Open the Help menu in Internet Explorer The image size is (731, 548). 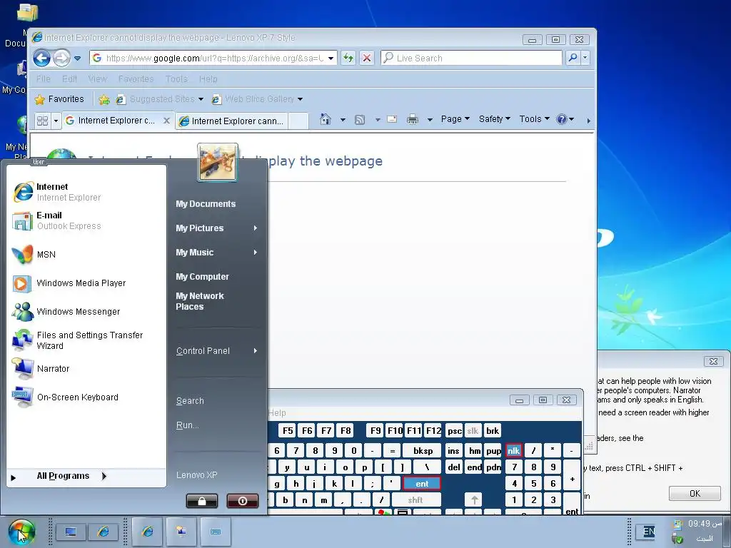208,78
